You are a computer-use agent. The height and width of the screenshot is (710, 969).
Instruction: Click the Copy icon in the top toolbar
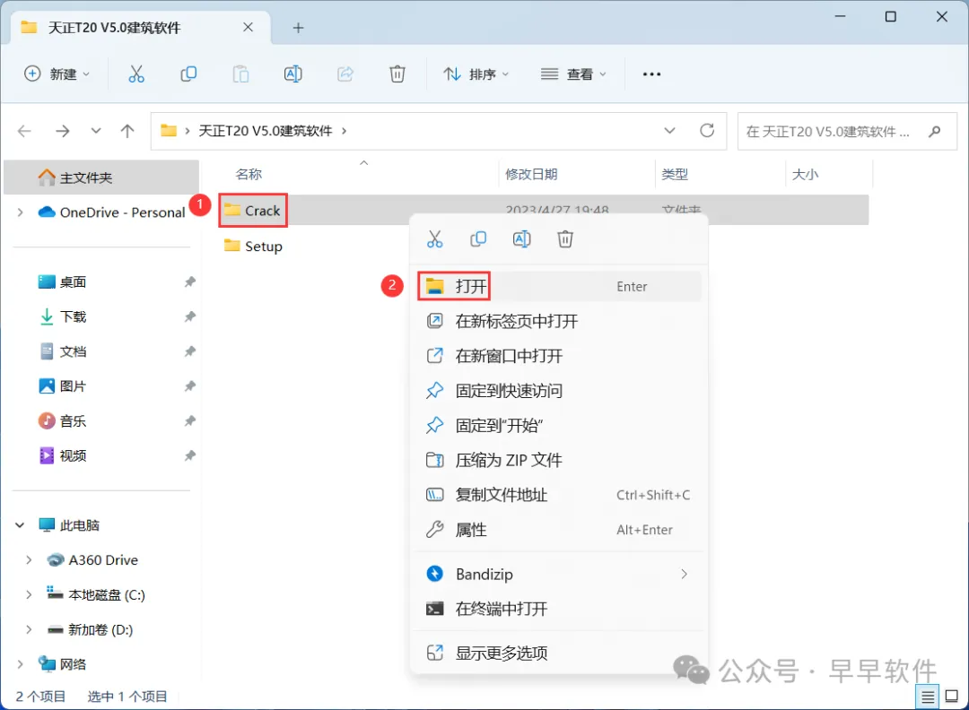coord(188,74)
